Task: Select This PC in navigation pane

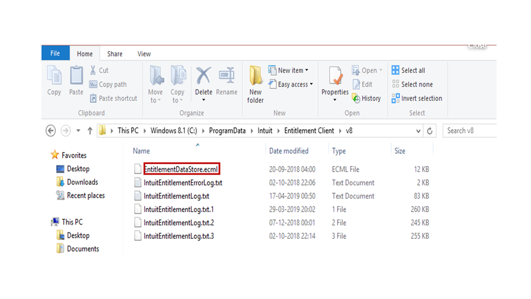Action: click(67, 222)
